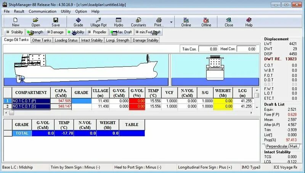Click the tank table up scroll arrow
This screenshot has height=173, width=305.
[x=257, y=90]
